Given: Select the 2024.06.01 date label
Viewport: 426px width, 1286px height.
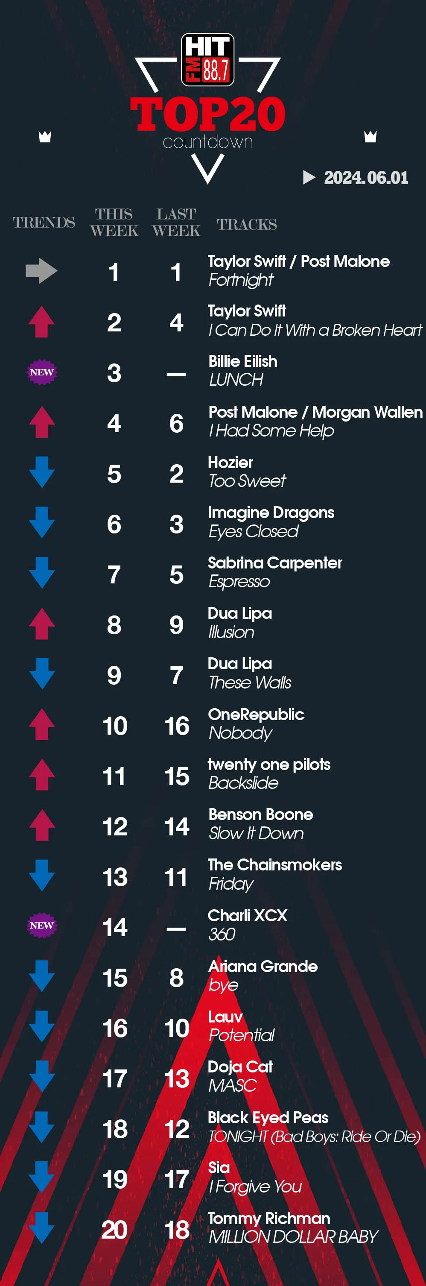Looking at the screenshot, I should coord(366,178).
